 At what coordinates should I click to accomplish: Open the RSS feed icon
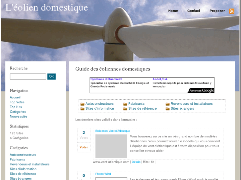(232, 11)
